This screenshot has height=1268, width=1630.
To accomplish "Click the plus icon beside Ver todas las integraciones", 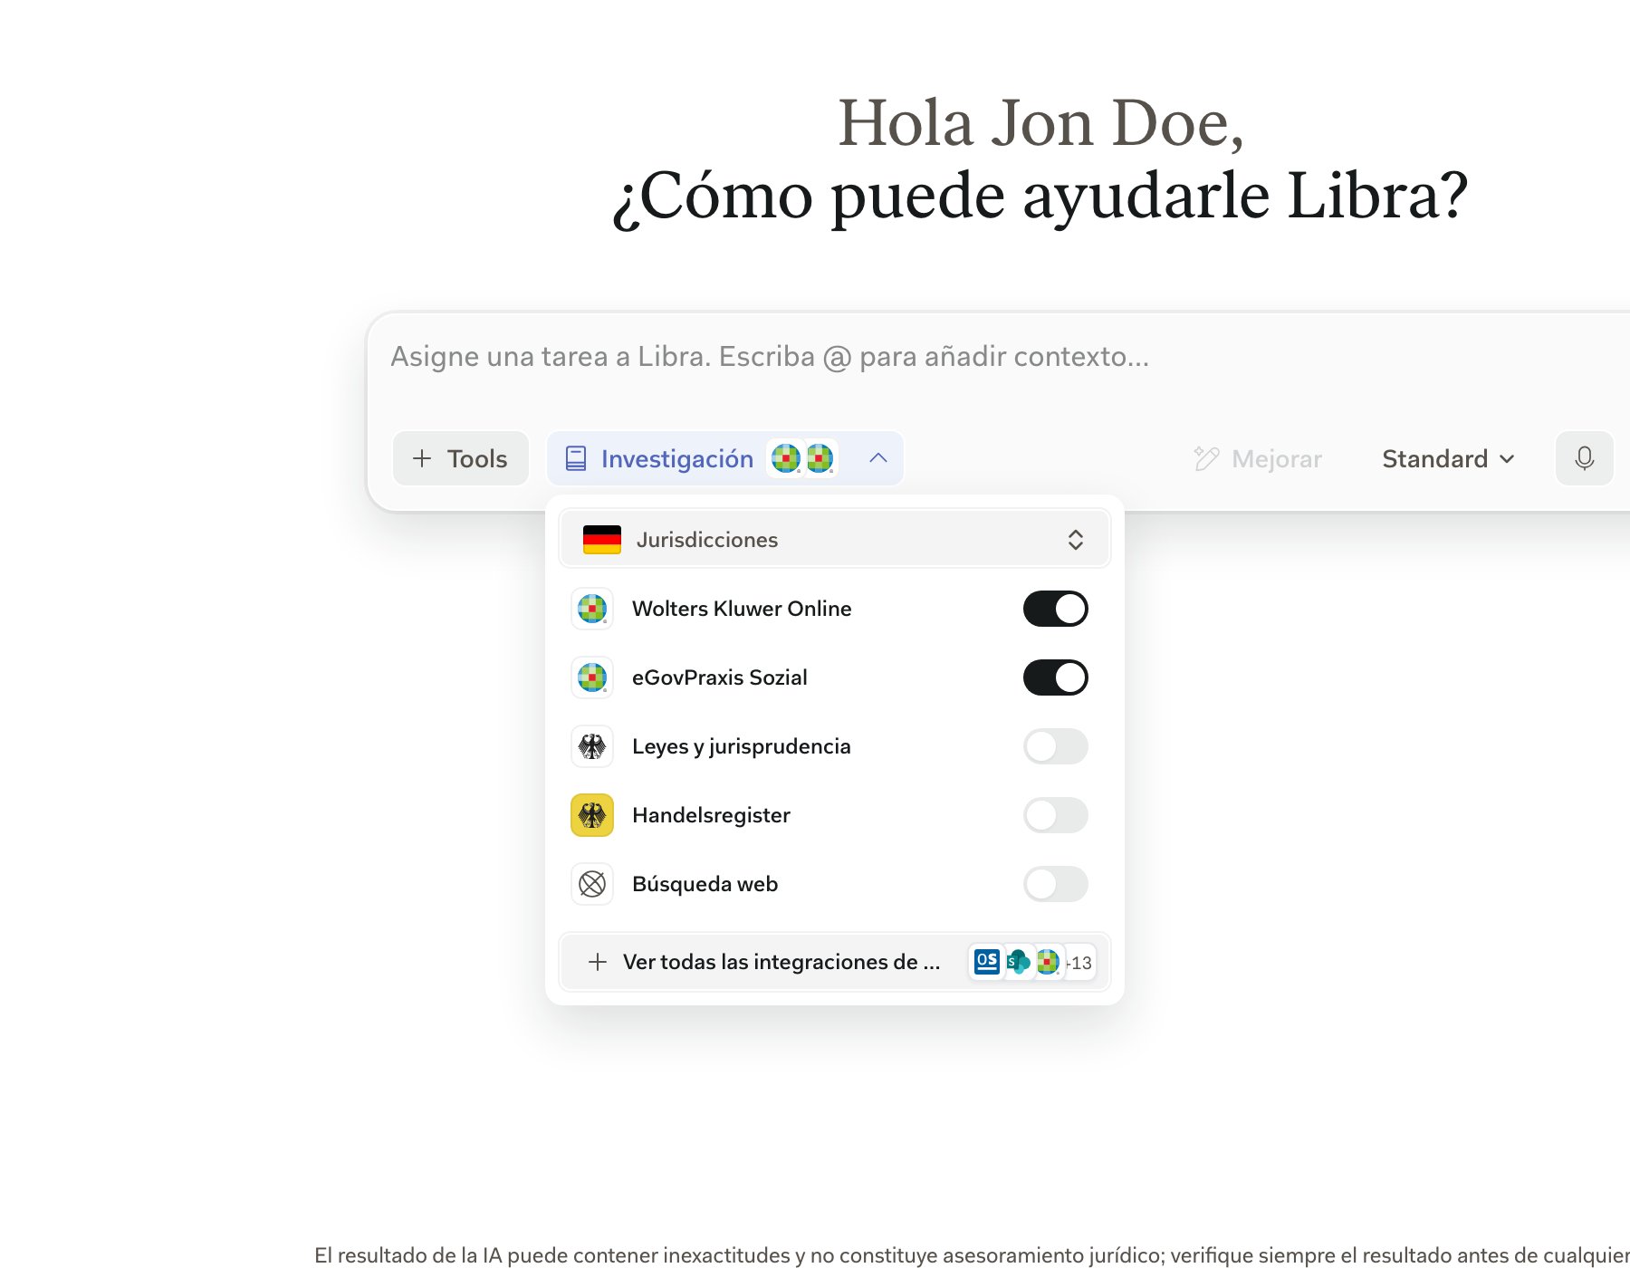I will (x=598, y=962).
